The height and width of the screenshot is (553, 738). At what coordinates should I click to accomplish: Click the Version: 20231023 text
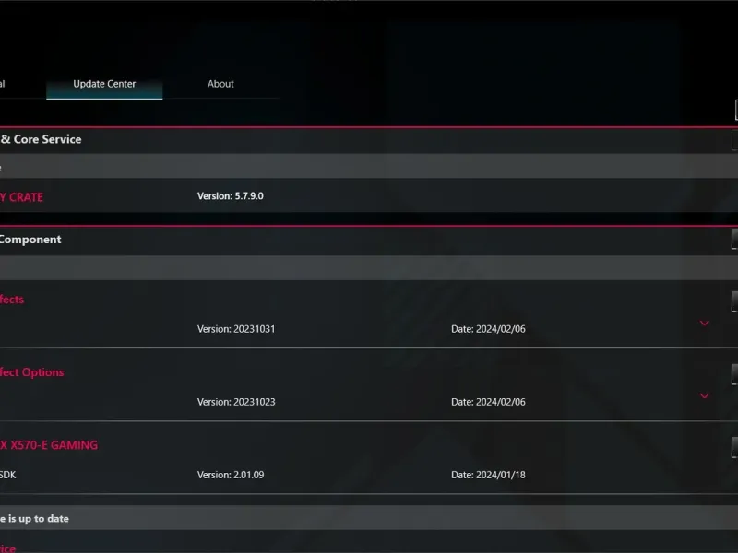[236, 402]
